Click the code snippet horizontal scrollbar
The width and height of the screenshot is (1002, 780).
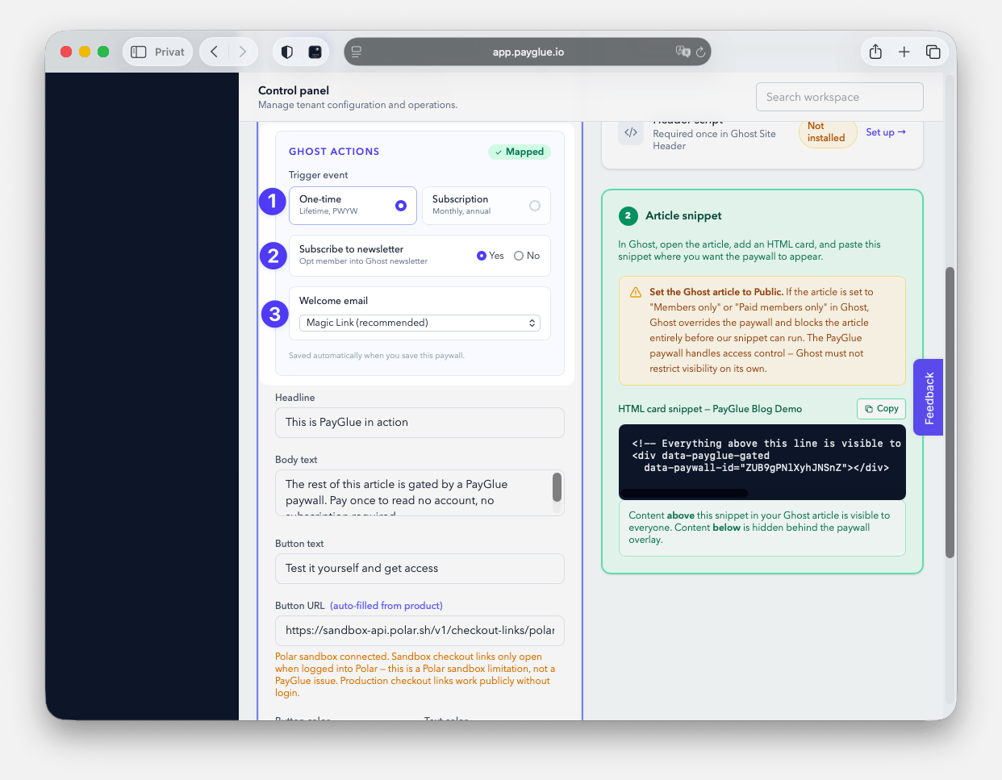(x=684, y=493)
